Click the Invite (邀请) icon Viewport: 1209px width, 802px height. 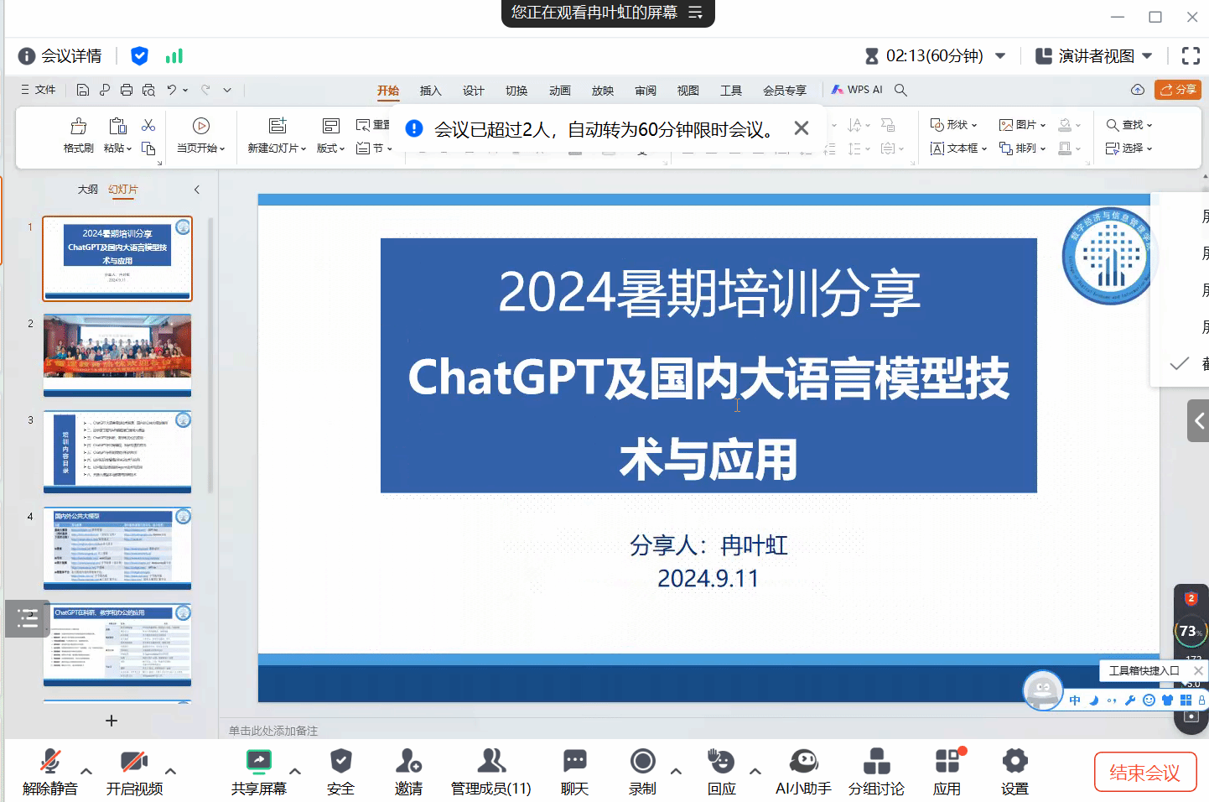408,762
